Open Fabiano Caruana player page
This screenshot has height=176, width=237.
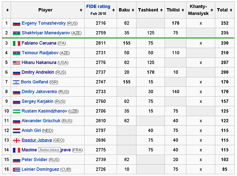[39, 43]
